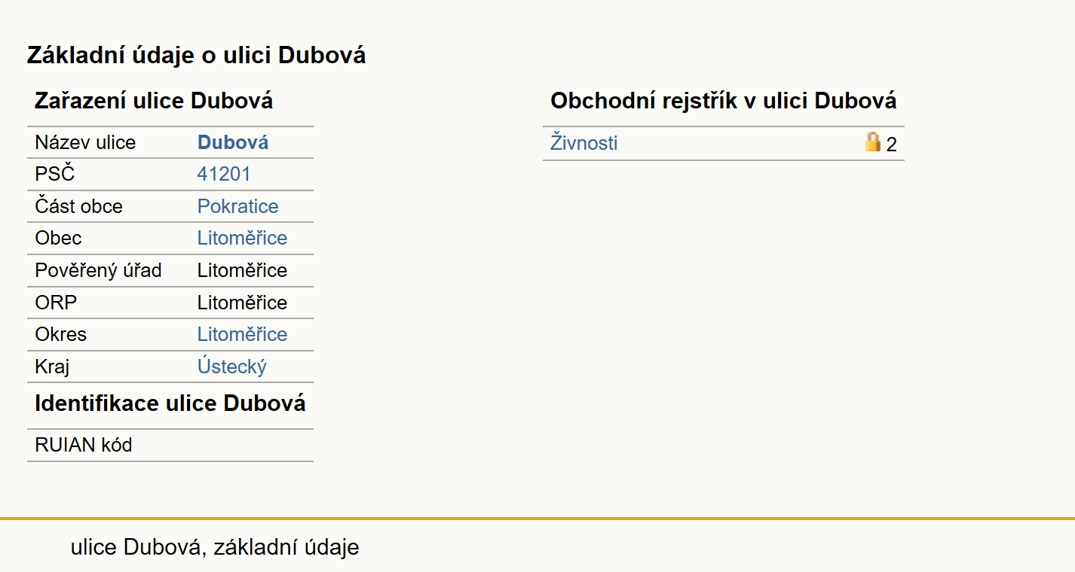
Task: Click the Zařazení ulice Dubová heading
Action: pos(154,100)
